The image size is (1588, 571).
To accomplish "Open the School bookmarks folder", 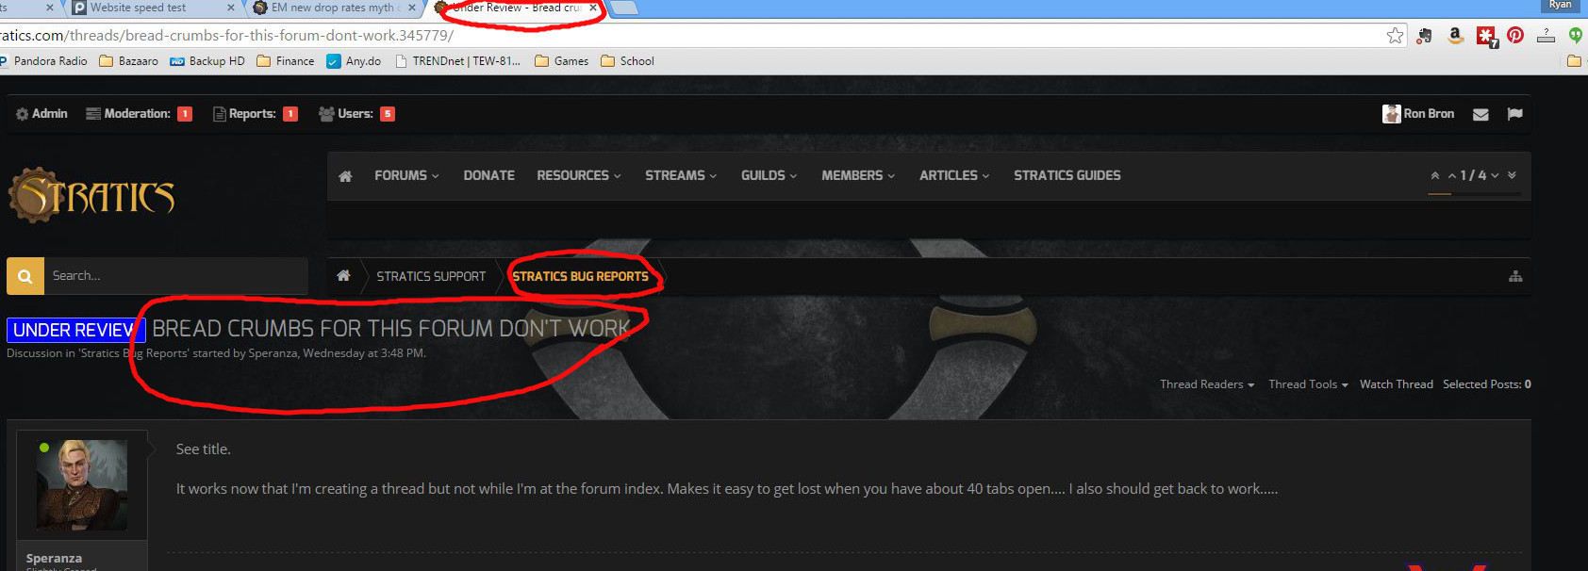I will point(628,61).
